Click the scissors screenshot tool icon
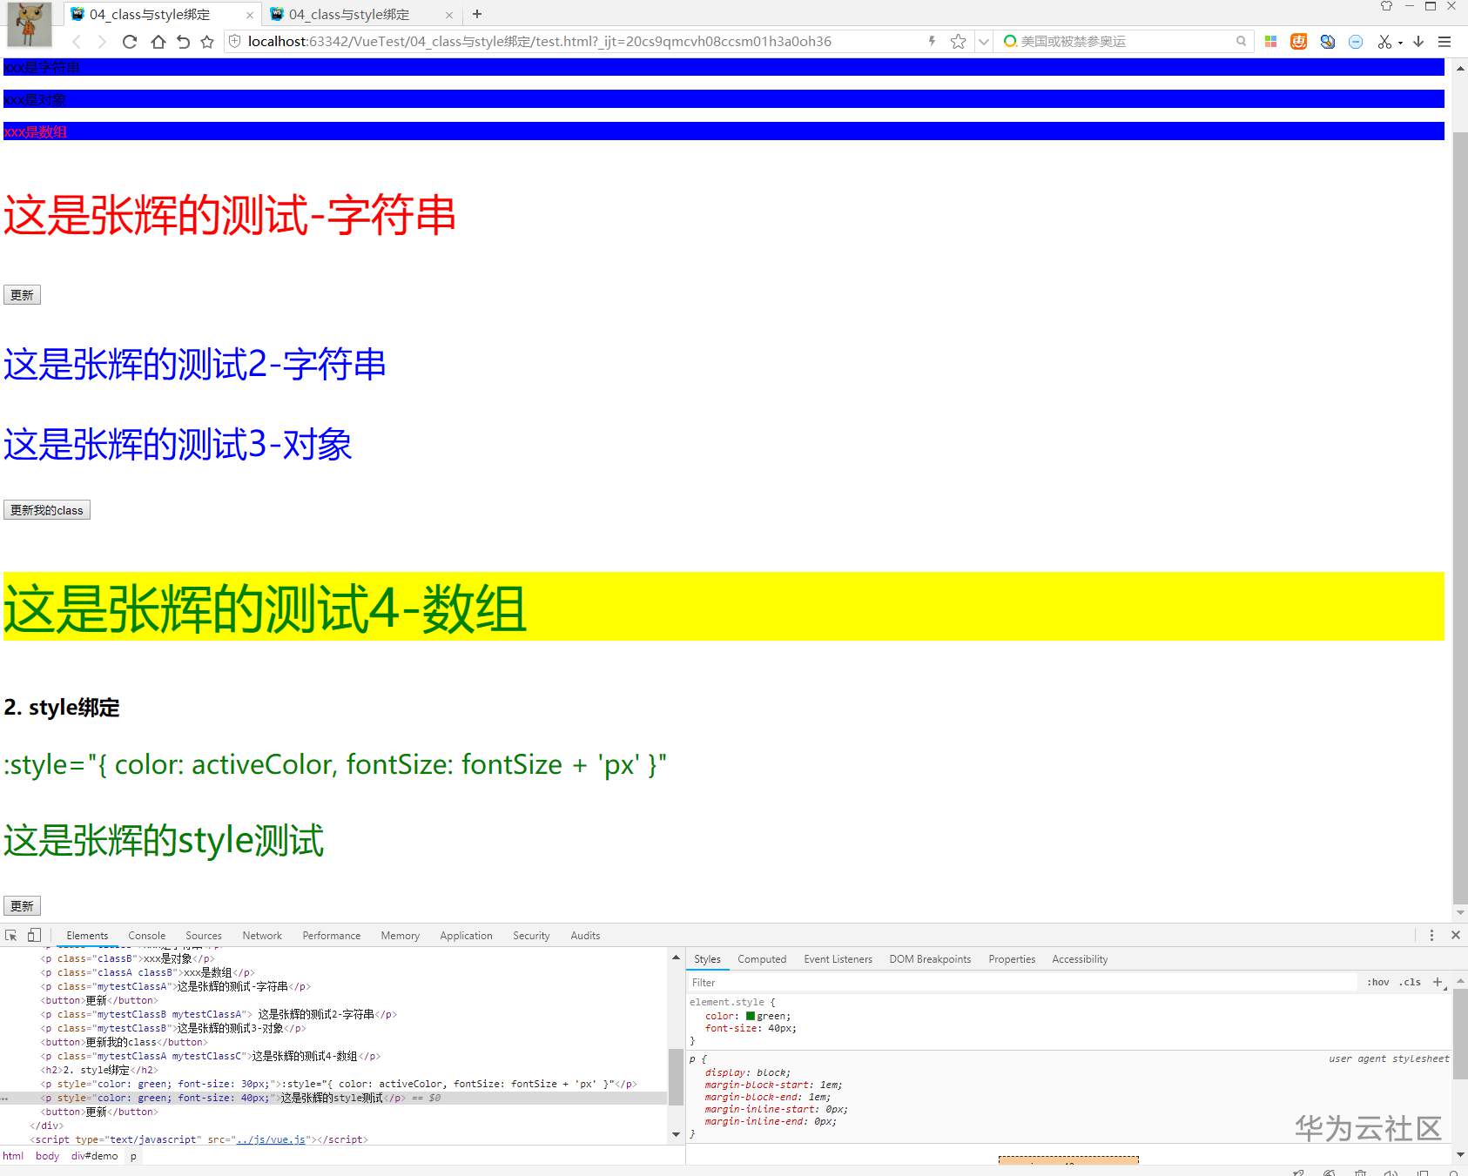The height and width of the screenshot is (1176, 1468). click(1384, 42)
